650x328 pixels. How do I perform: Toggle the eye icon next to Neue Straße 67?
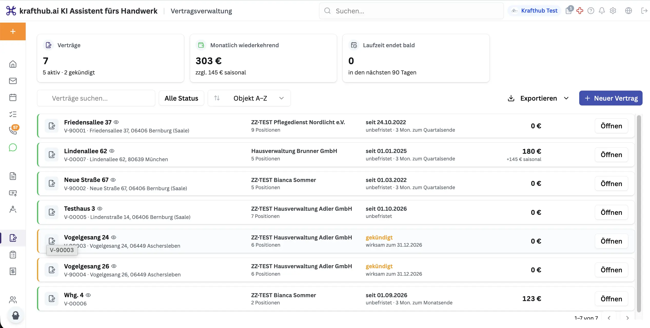coord(113,180)
